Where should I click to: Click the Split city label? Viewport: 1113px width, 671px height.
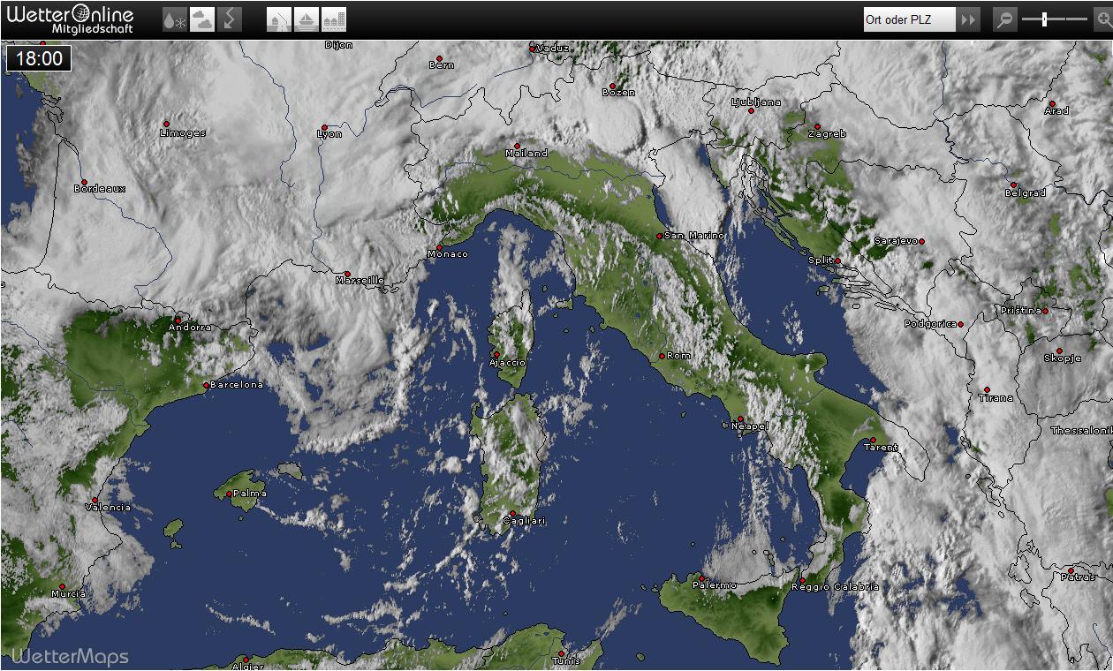[x=821, y=260]
